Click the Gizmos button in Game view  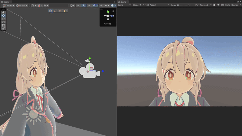tap(235, 5)
